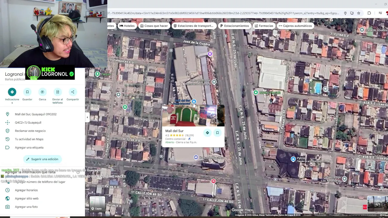Click the Parque green marker
Screen dimensions: 388x218
(x=97, y=74)
